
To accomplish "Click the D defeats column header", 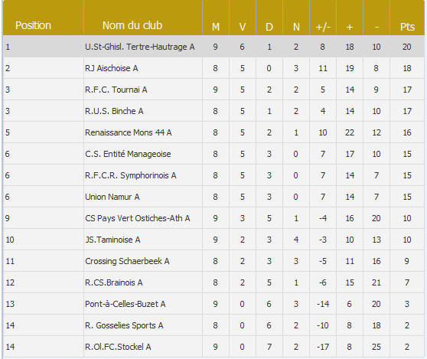I will (269, 27).
